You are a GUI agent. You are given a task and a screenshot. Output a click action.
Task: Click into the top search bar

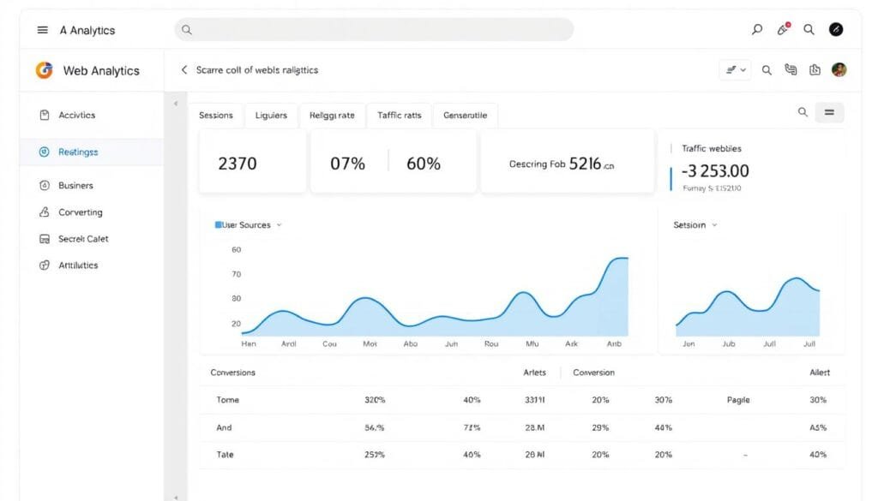374,30
